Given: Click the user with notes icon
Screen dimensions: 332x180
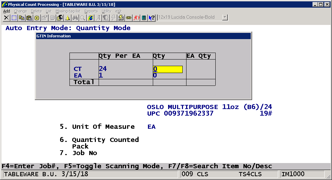Looking at the screenshot, I should click(x=60, y=18).
